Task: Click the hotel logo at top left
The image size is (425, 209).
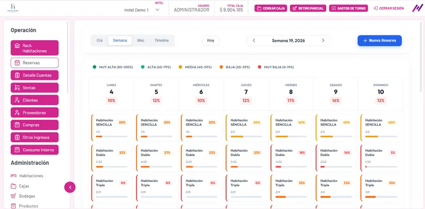Action: coord(13,8)
